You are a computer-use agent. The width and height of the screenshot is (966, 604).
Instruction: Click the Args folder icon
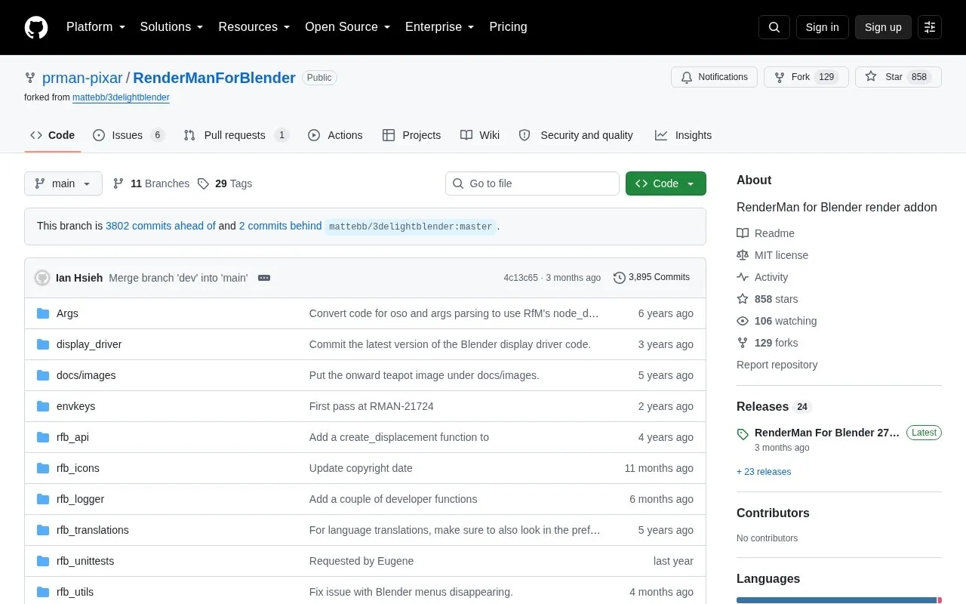click(x=43, y=313)
